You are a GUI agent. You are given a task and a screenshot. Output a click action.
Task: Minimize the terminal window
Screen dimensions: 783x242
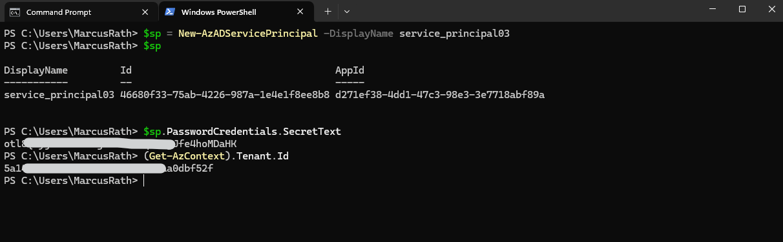pyautogui.click(x=713, y=9)
